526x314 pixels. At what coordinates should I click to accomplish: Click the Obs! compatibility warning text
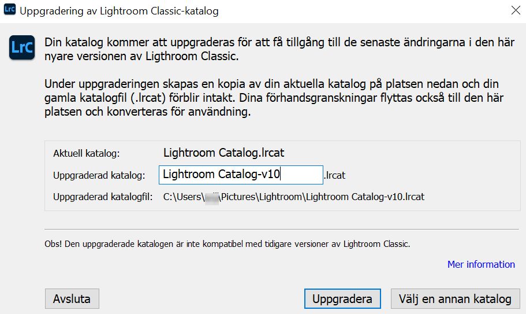coord(227,244)
